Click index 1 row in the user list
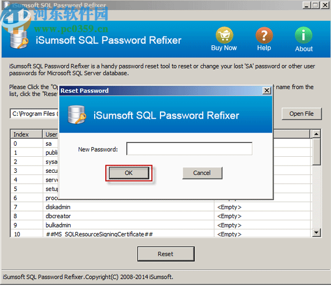Screen dimensions: 331x286 [x=35, y=152]
